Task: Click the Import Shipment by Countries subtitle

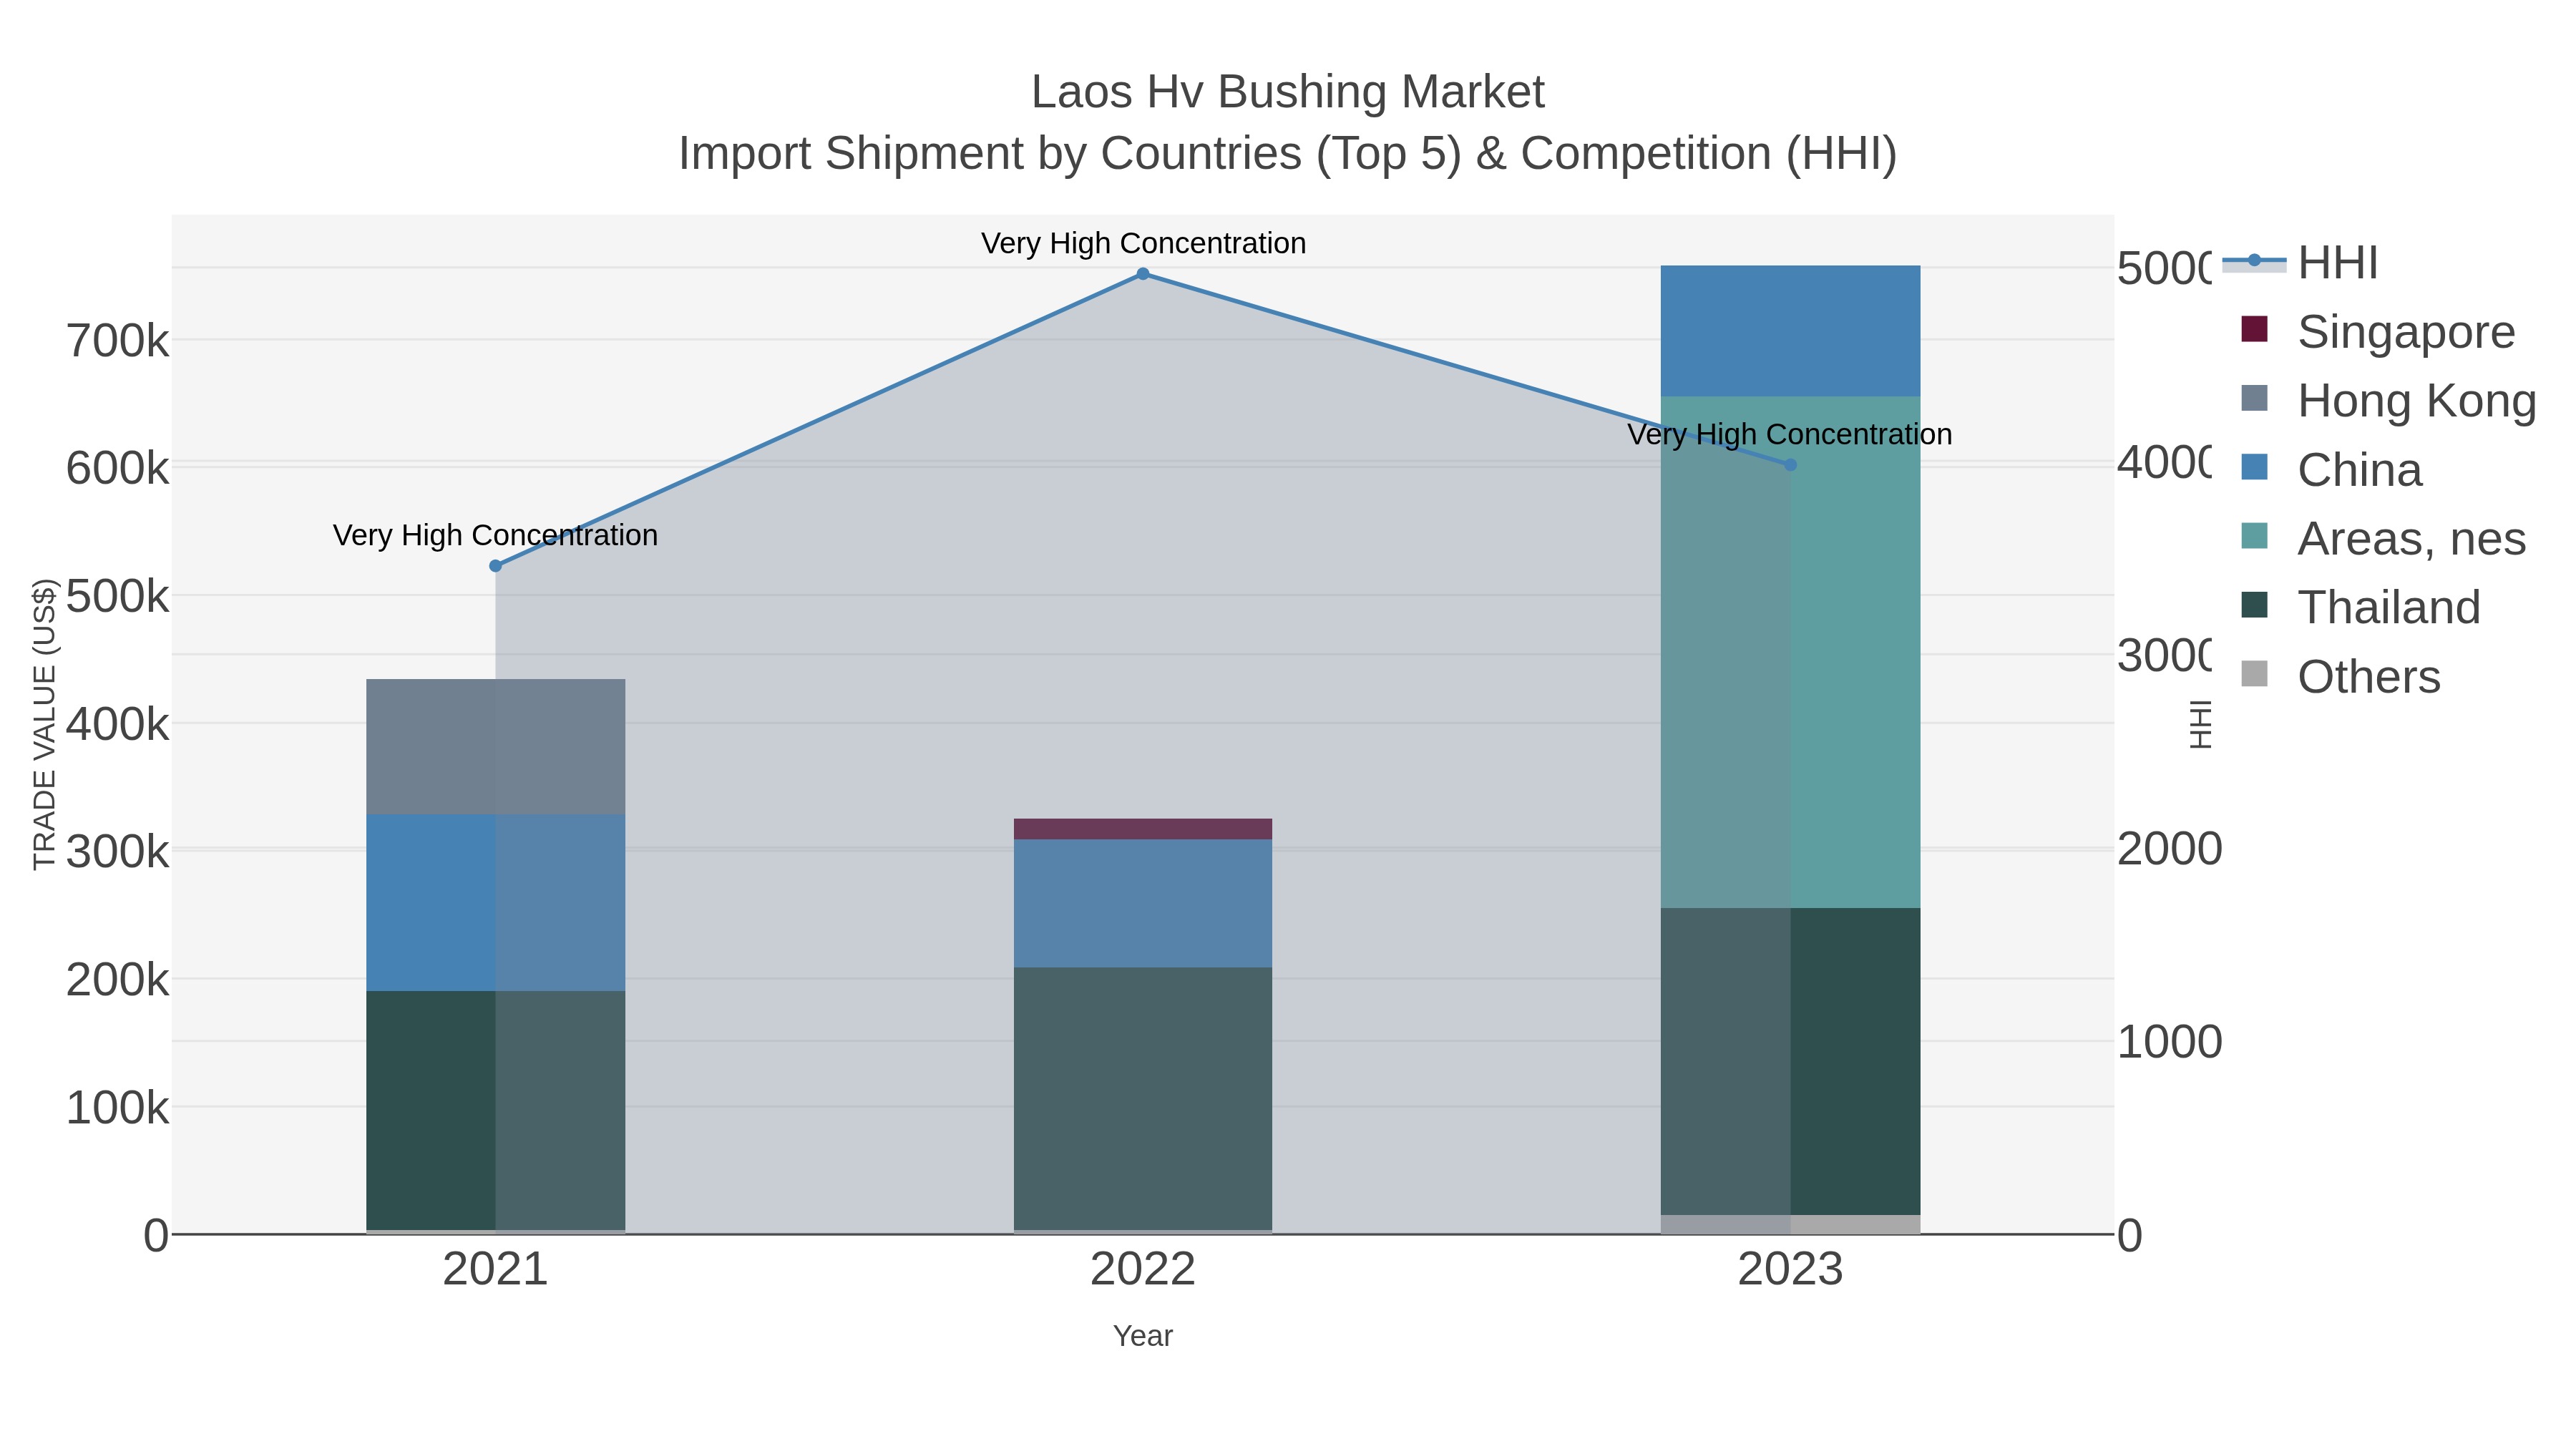Action: point(1288,154)
